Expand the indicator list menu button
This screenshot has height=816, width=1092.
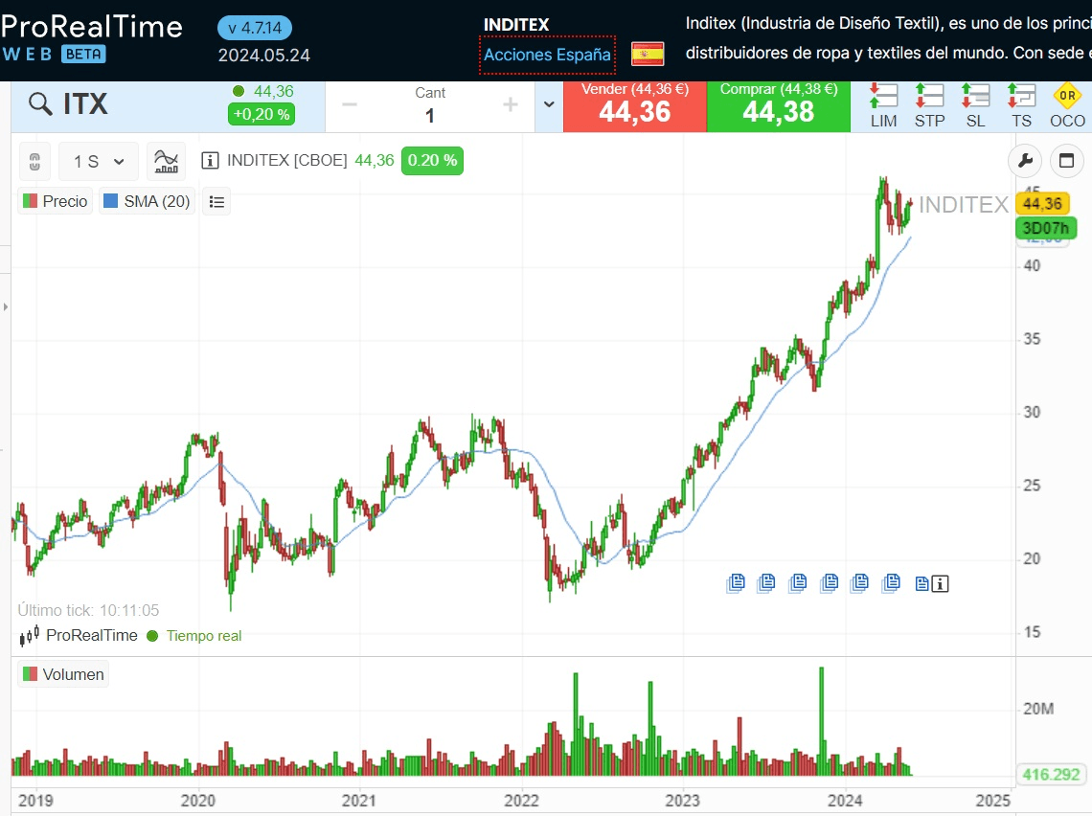pyautogui.click(x=216, y=201)
